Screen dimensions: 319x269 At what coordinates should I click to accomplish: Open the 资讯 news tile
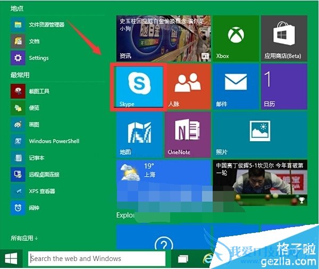(164, 38)
